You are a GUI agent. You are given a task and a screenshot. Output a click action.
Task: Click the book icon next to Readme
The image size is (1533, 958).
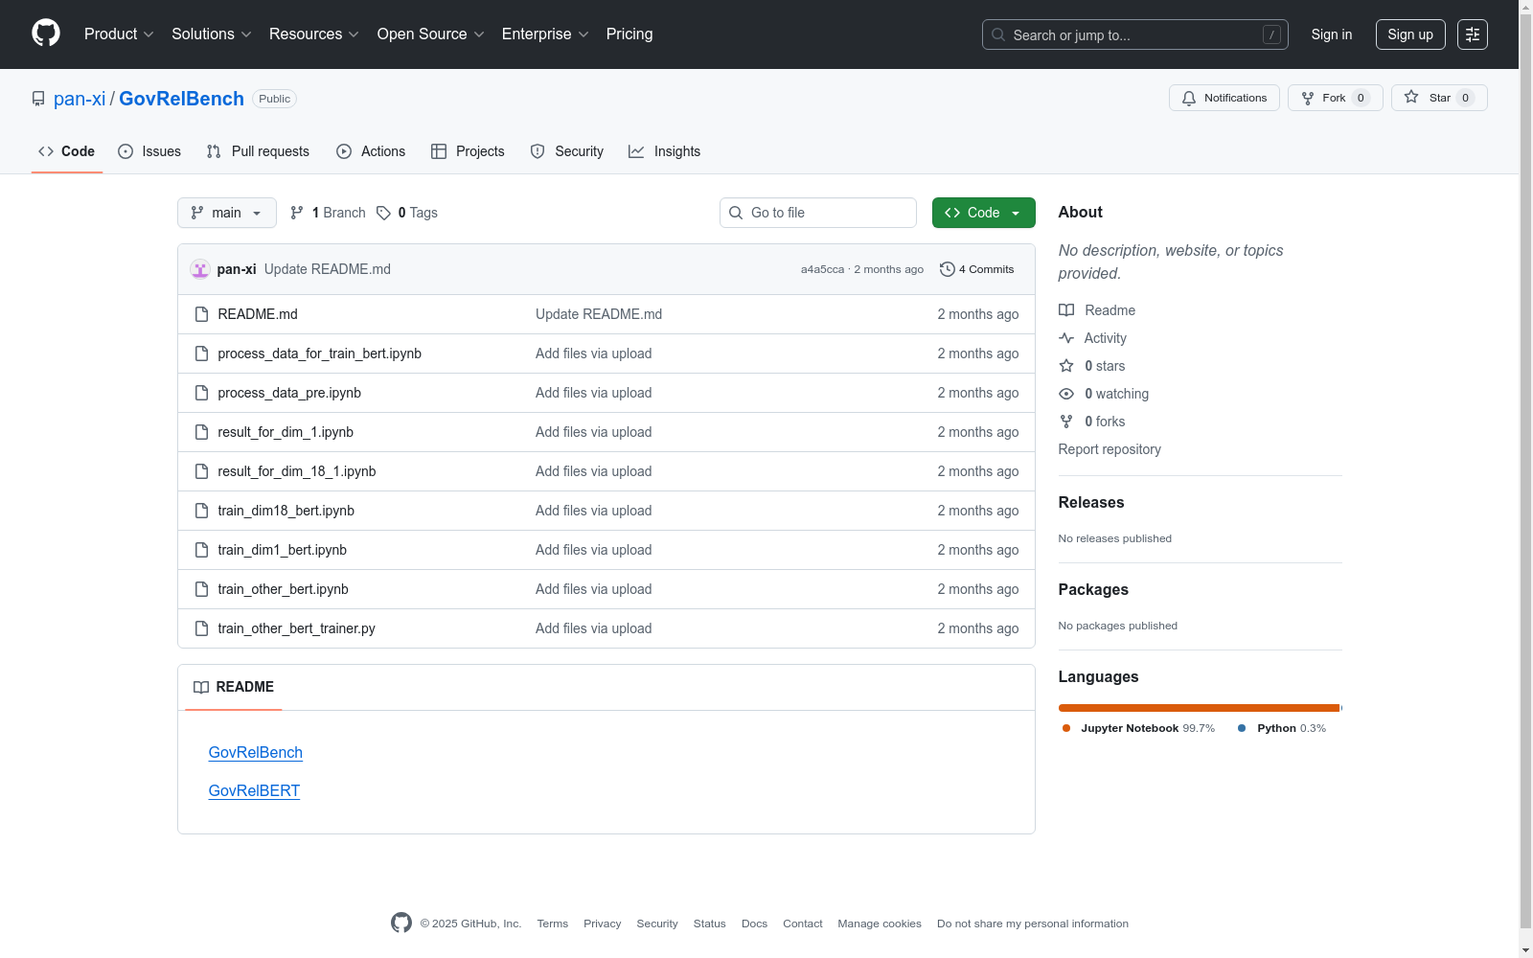(1066, 310)
